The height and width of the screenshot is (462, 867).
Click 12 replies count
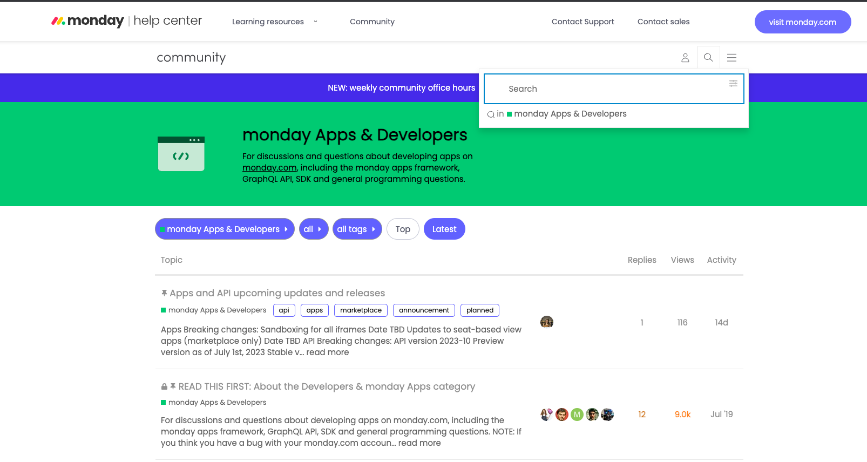coord(642,415)
